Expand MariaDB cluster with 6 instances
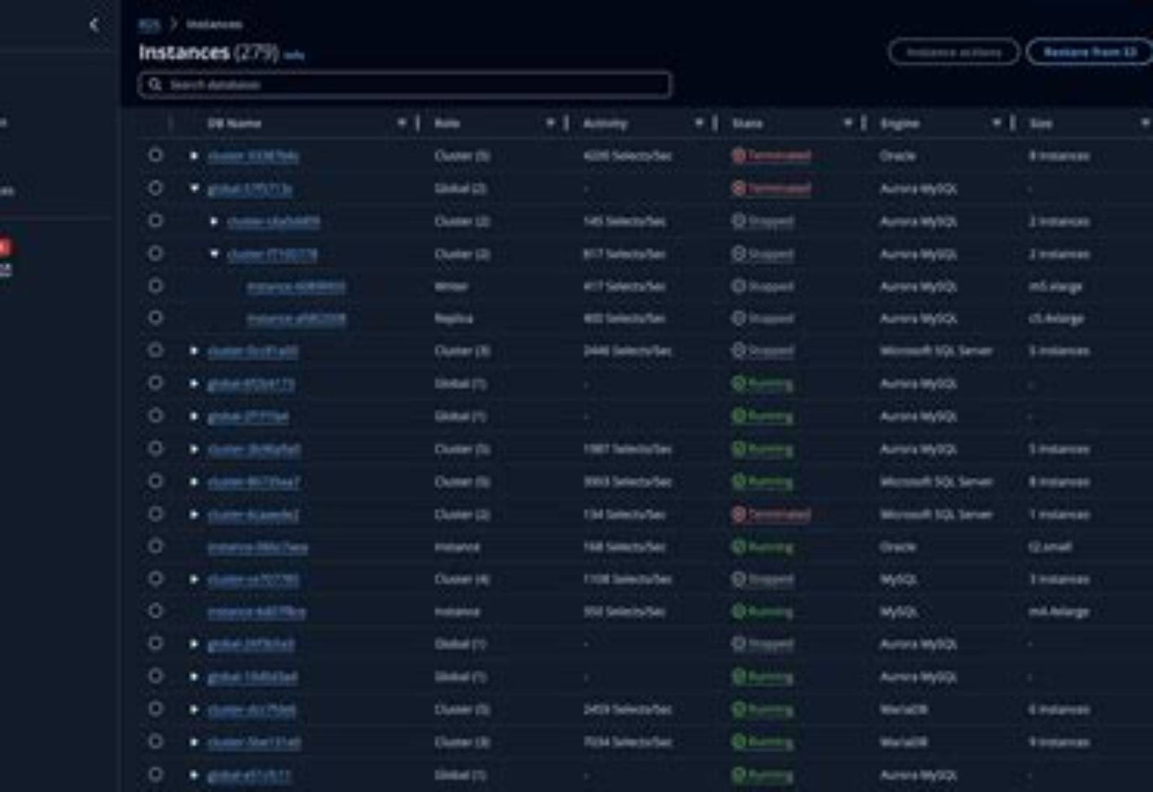 point(194,709)
